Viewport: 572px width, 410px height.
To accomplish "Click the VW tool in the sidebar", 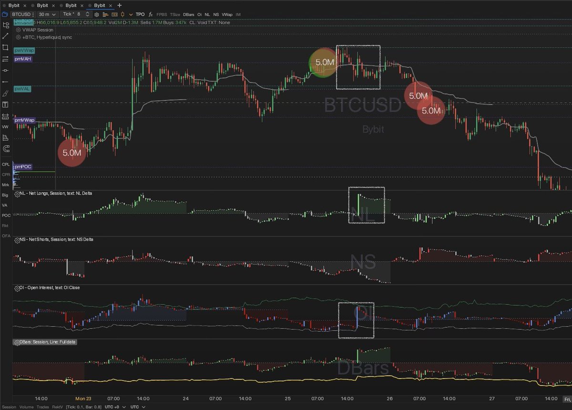I will (x=6, y=126).
